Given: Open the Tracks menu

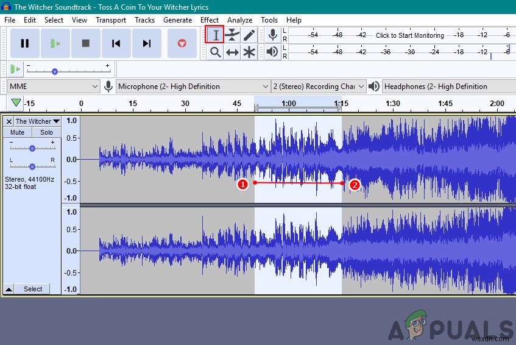Looking at the screenshot, I should click(x=145, y=20).
